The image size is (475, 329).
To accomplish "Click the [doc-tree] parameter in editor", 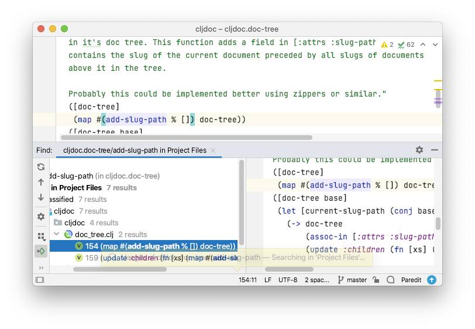I will 97,107.
